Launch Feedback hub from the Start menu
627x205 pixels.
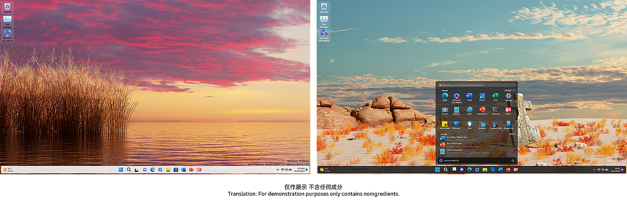pos(495,125)
